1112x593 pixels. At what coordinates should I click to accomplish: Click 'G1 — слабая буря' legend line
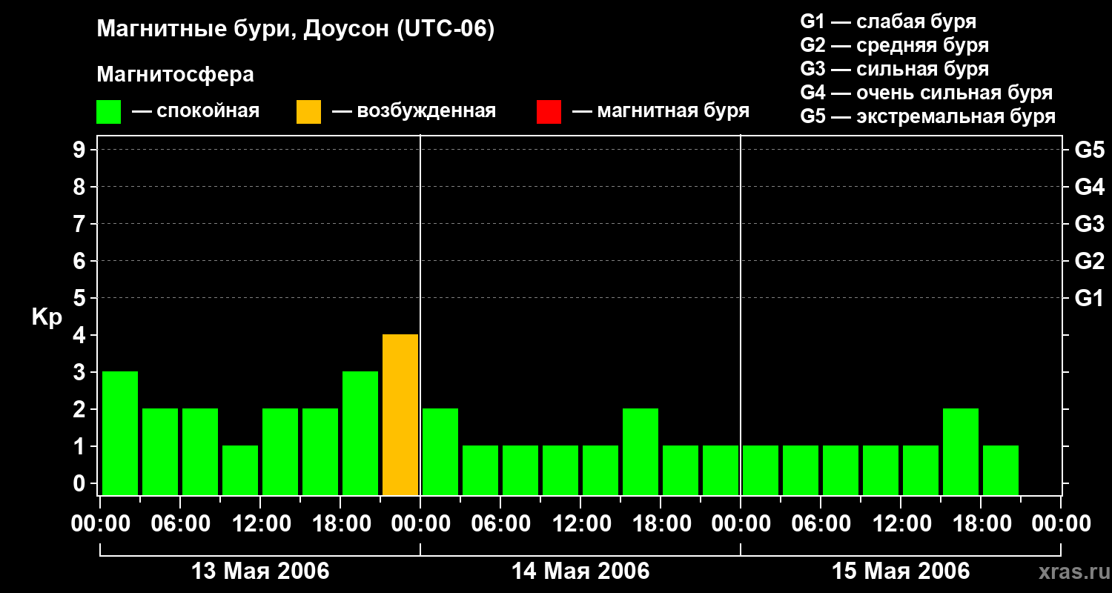click(x=888, y=21)
